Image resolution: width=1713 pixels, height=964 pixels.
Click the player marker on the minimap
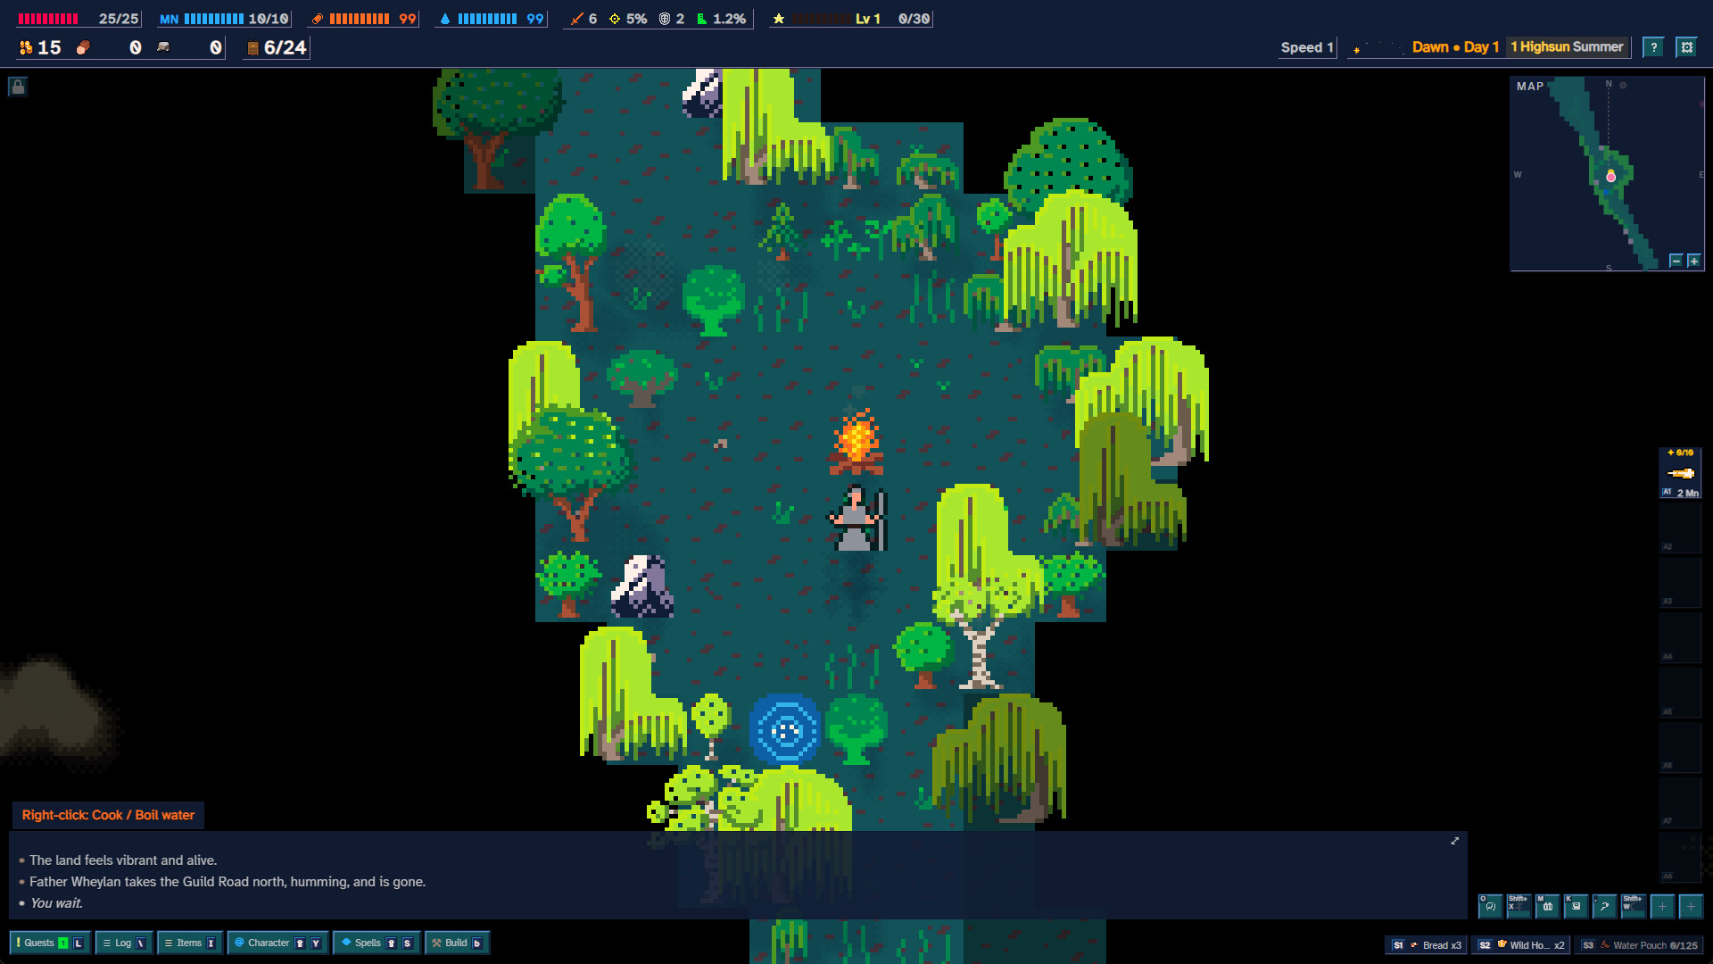click(1611, 176)
